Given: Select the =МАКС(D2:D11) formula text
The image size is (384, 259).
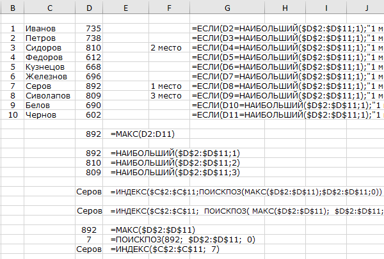Looking at the screenshot, I should pos(142,134).
